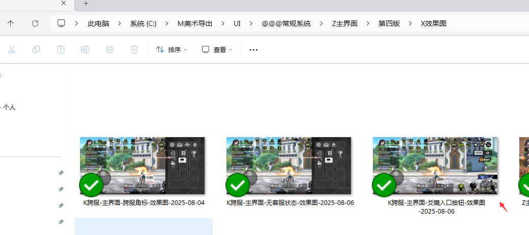Image resolution: width=529 pixels, height=235 pixels.
Task: Open a new tab with plus button
Action: pos(86,4)
